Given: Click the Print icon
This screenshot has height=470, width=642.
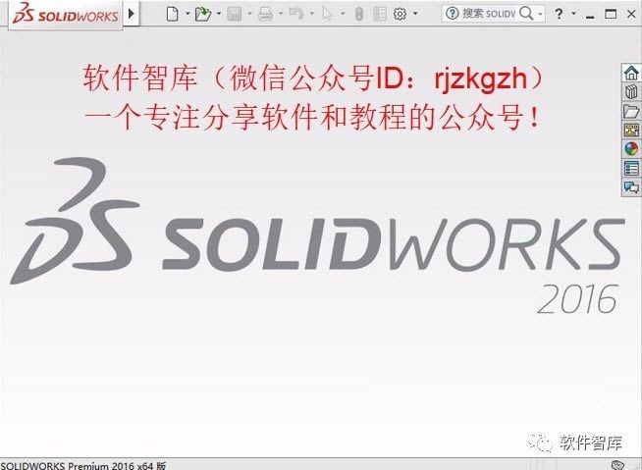Looking at the screenshot, I should [265, 14].
